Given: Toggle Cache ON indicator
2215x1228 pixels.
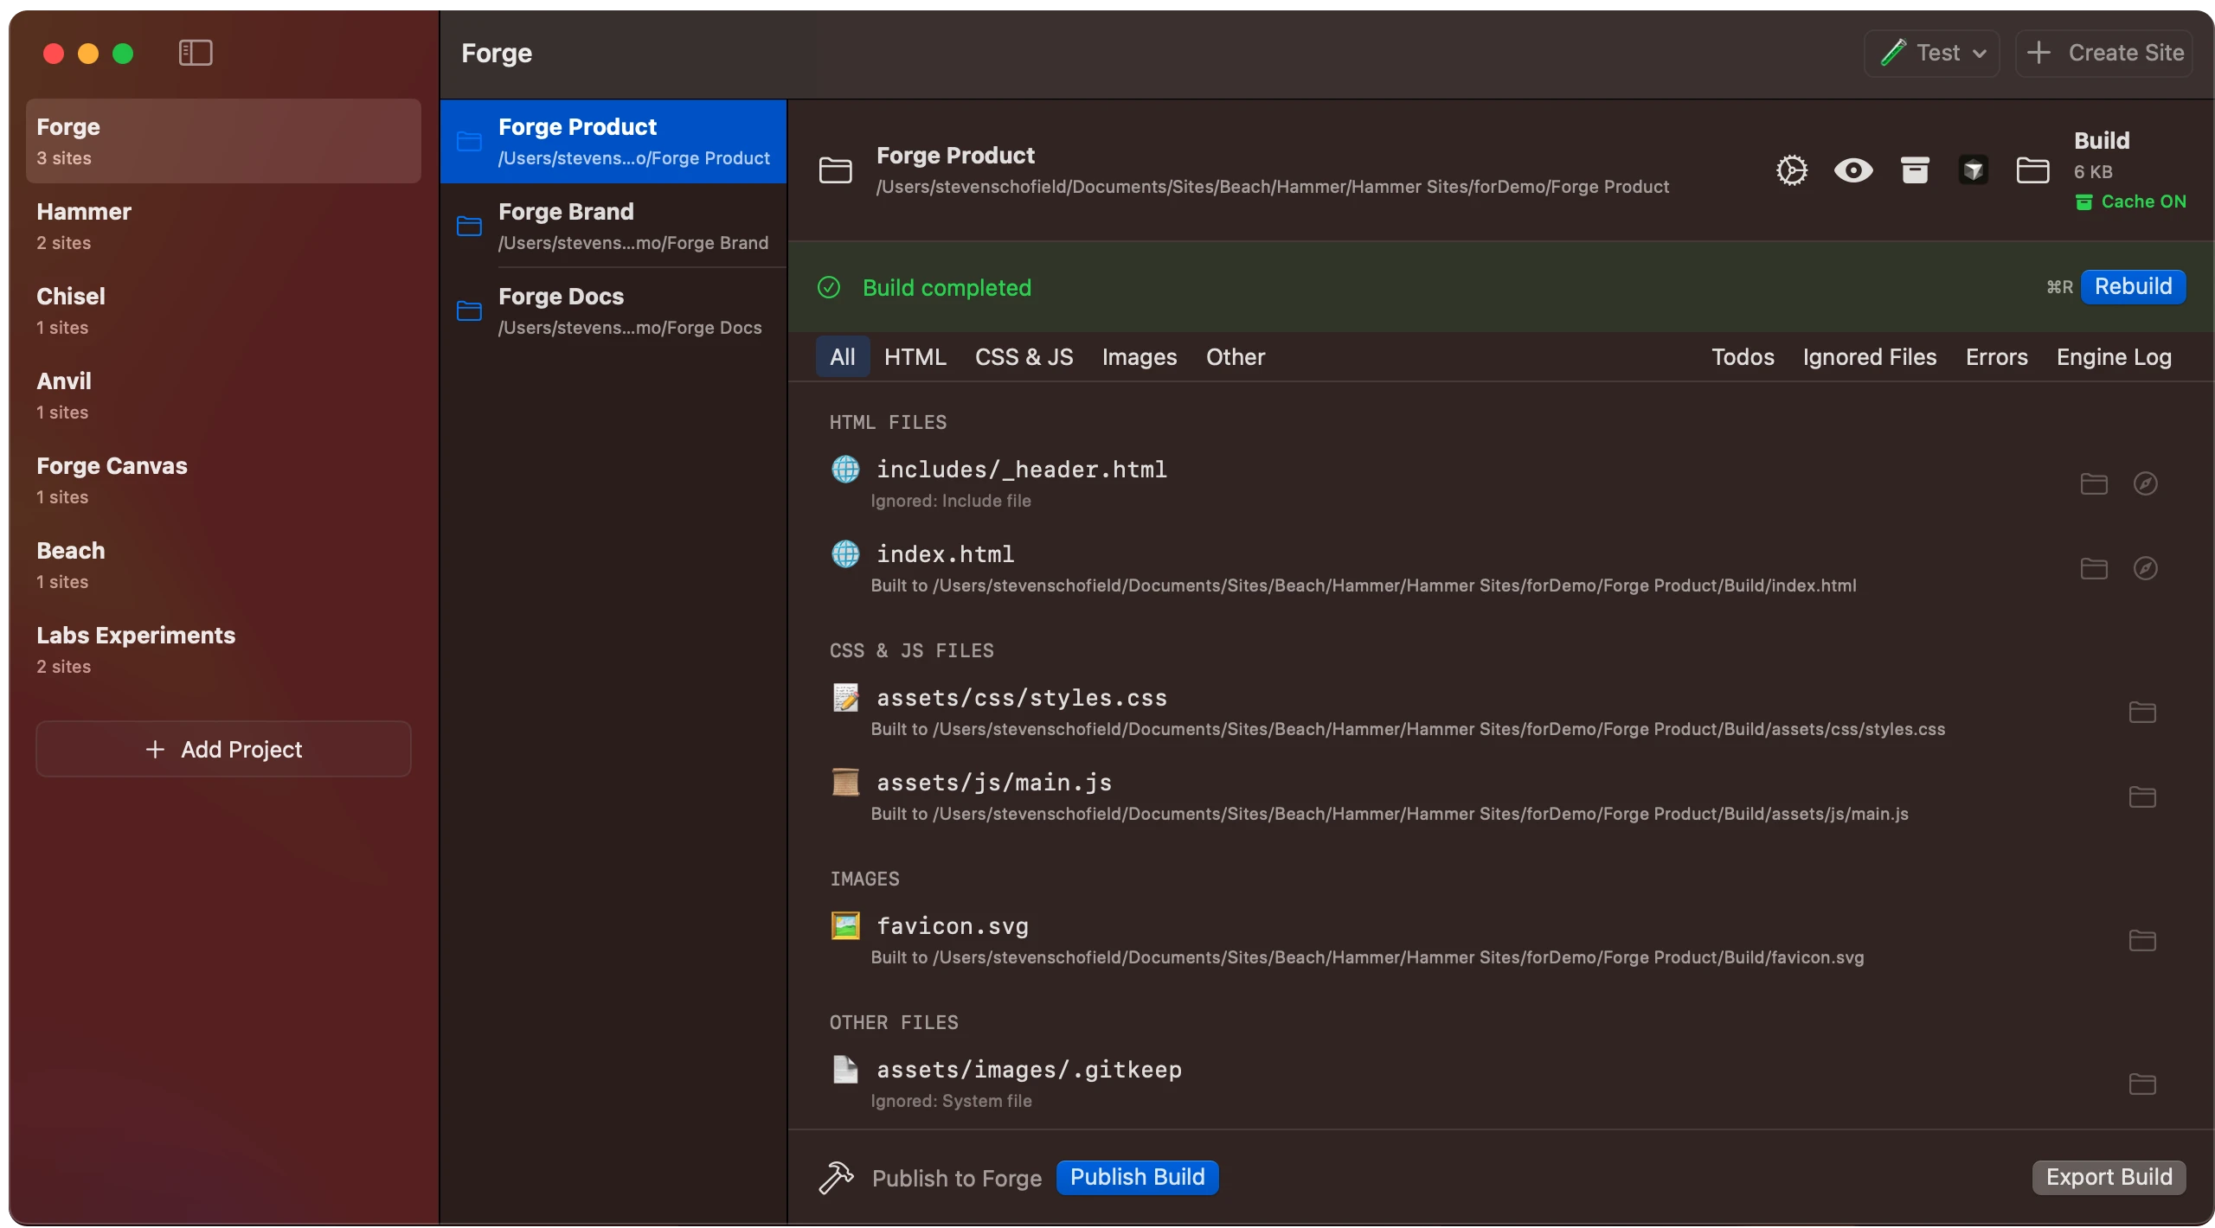Looking at the screenshot, I should click(x=2131, y=201).
